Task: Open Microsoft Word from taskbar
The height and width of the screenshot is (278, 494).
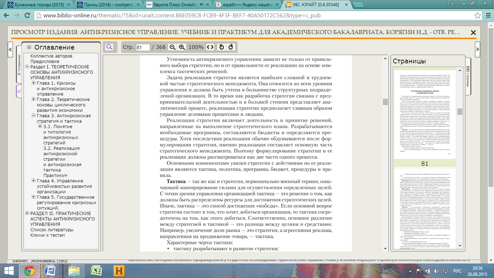Action: 50,271
